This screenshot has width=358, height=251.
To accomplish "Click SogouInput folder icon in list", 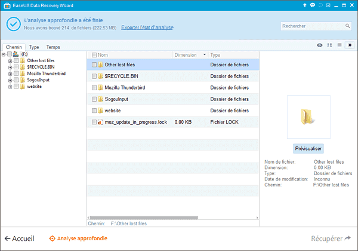I will click(100, 99).
